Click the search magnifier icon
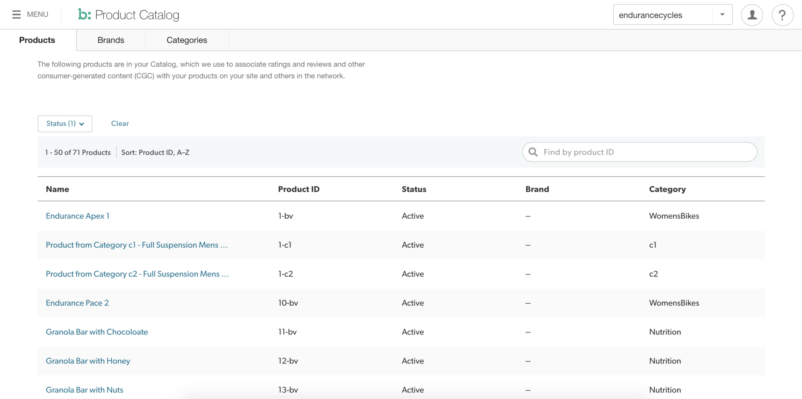Image resolution: width=802 pixels, height=399 pixels. (x=533, y=152)
